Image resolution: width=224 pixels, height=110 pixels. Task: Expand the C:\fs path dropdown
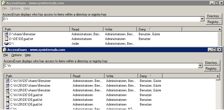pyautogui.click(x=201, y=66)
